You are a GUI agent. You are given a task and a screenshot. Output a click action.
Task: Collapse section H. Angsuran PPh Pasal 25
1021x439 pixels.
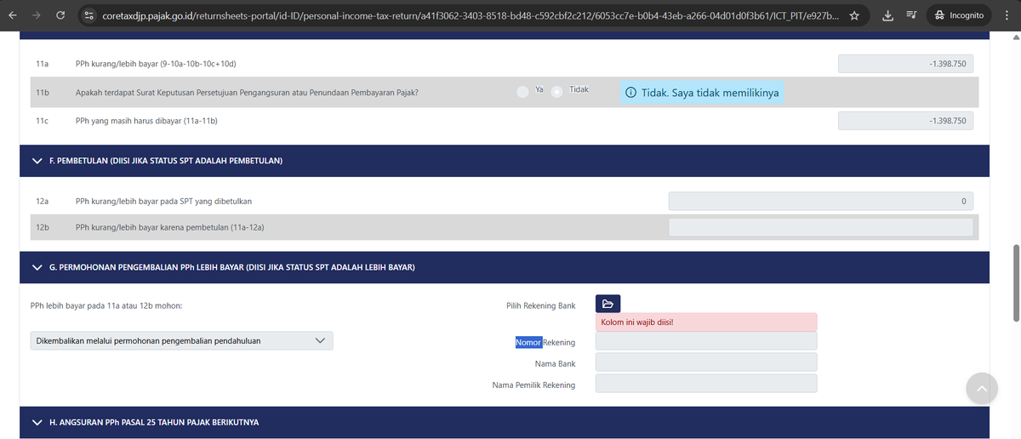point(37,422)
